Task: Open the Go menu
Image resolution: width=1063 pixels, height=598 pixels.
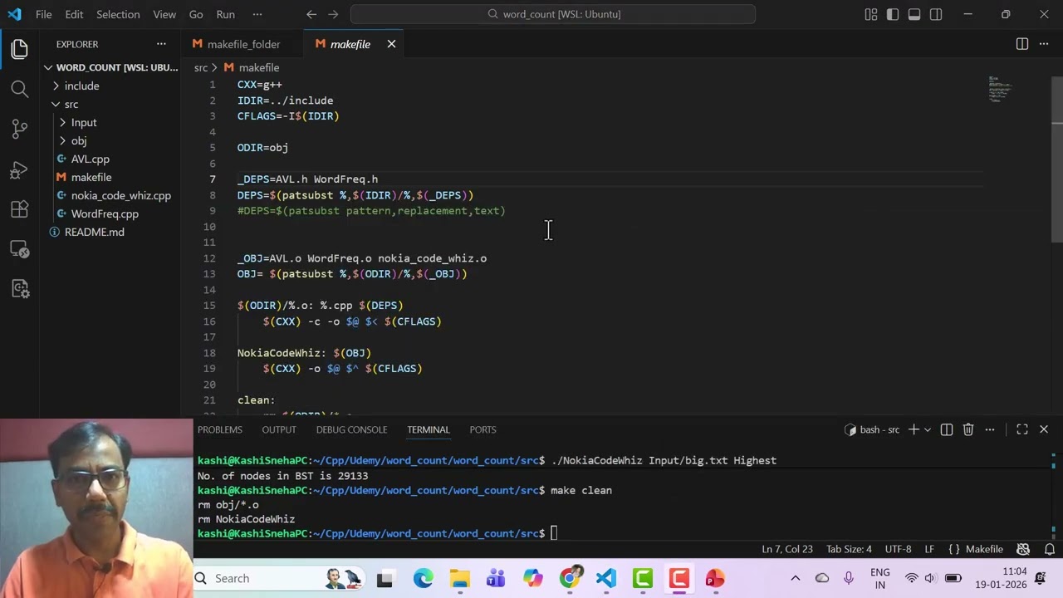Action: click(196, 14)
